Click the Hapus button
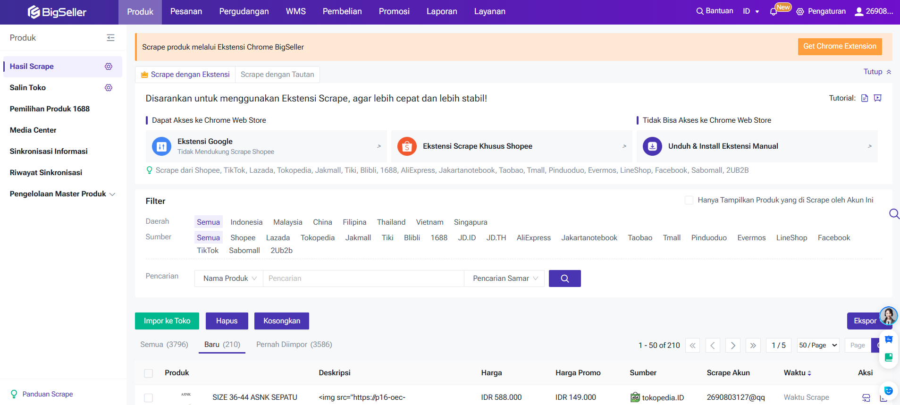Screen dimensions: 900x405 tap(227, 321)
